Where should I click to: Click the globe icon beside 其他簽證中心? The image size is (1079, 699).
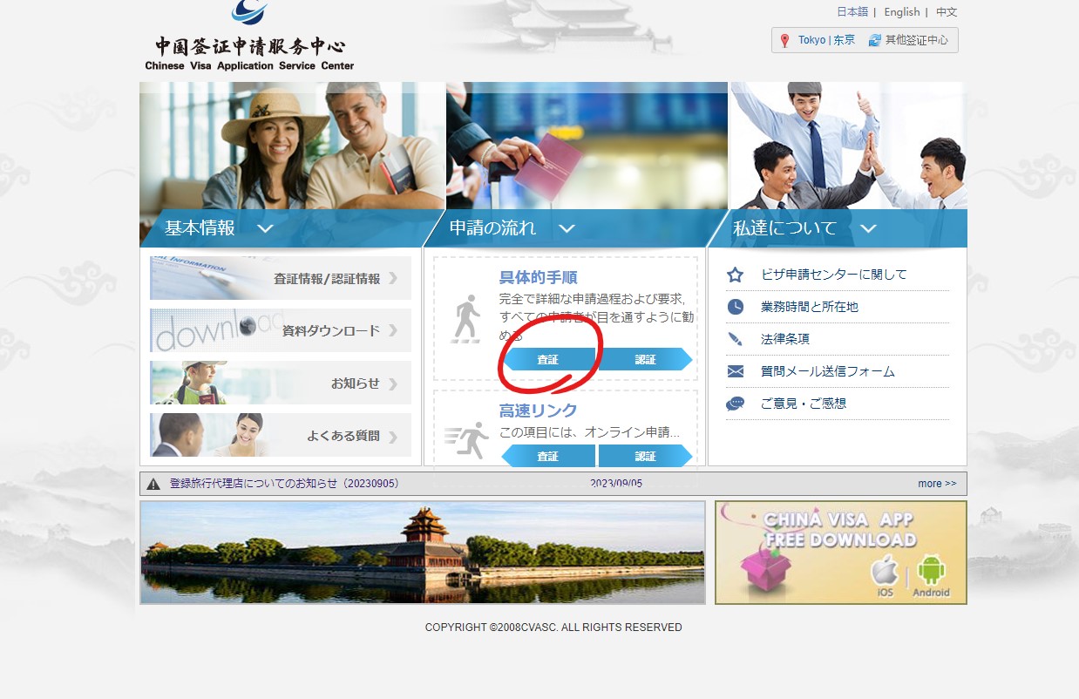(x=874, y=39)
